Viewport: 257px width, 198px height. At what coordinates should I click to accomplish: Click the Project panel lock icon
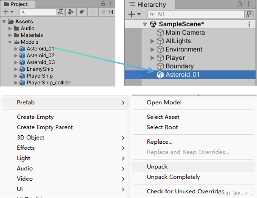(103, 3)
